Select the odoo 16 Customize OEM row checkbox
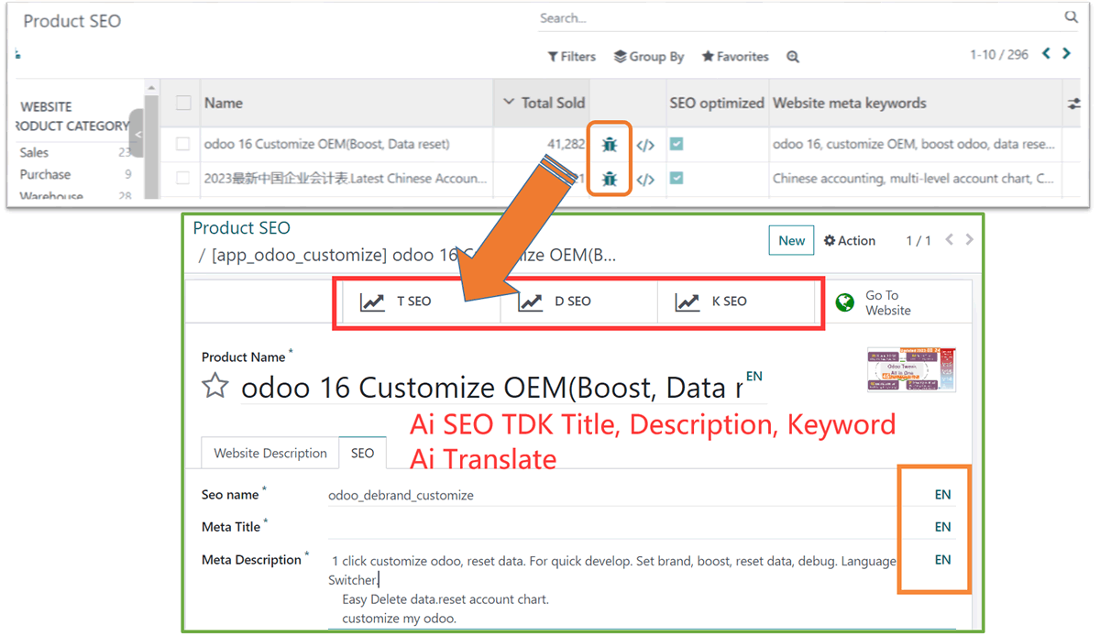 [183, 144]
